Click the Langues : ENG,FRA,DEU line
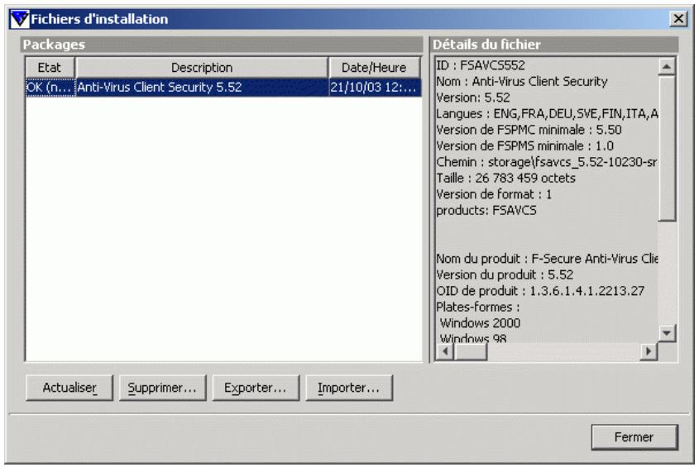 click(547, 113)
